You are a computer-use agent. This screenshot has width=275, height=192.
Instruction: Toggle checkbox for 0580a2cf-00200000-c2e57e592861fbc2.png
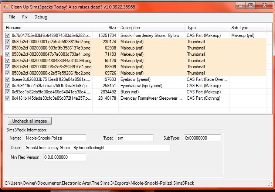click(7, 73)
